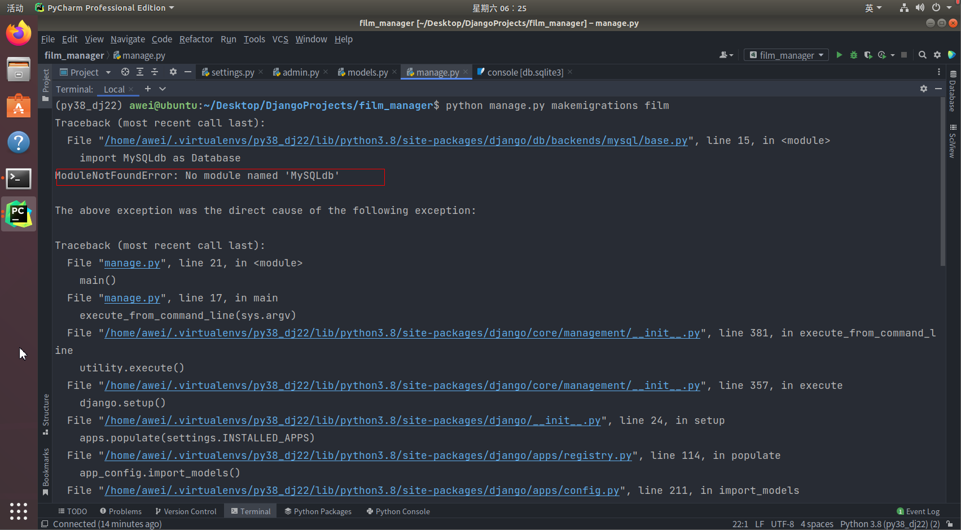Screen dimensions: 961x530
Task: Change 4 spaces indent setting
Action: (817, 524)
